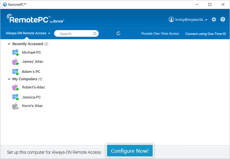Click the offline Apple icon beside Kevin's iMac
230x159 pixels.
(x=15, y=106)
